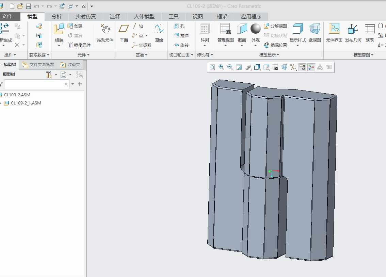Start a 草绘 sketch
The height and width of the screenshot is (277, 386).
coord(159,33)
